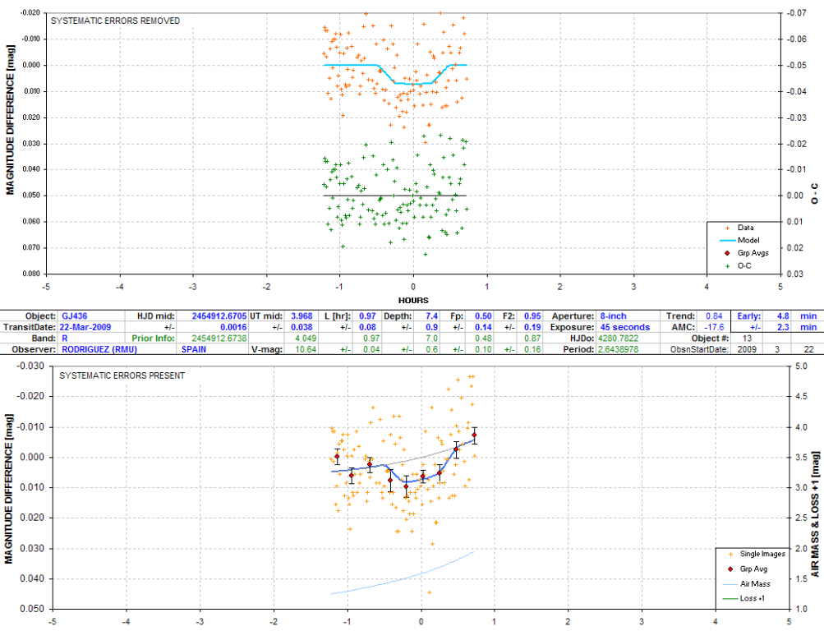Image resolution: width=824 pixels, height=631 pixels.
Task: Select the HOURS x-axis label
Action: (413, 300)
